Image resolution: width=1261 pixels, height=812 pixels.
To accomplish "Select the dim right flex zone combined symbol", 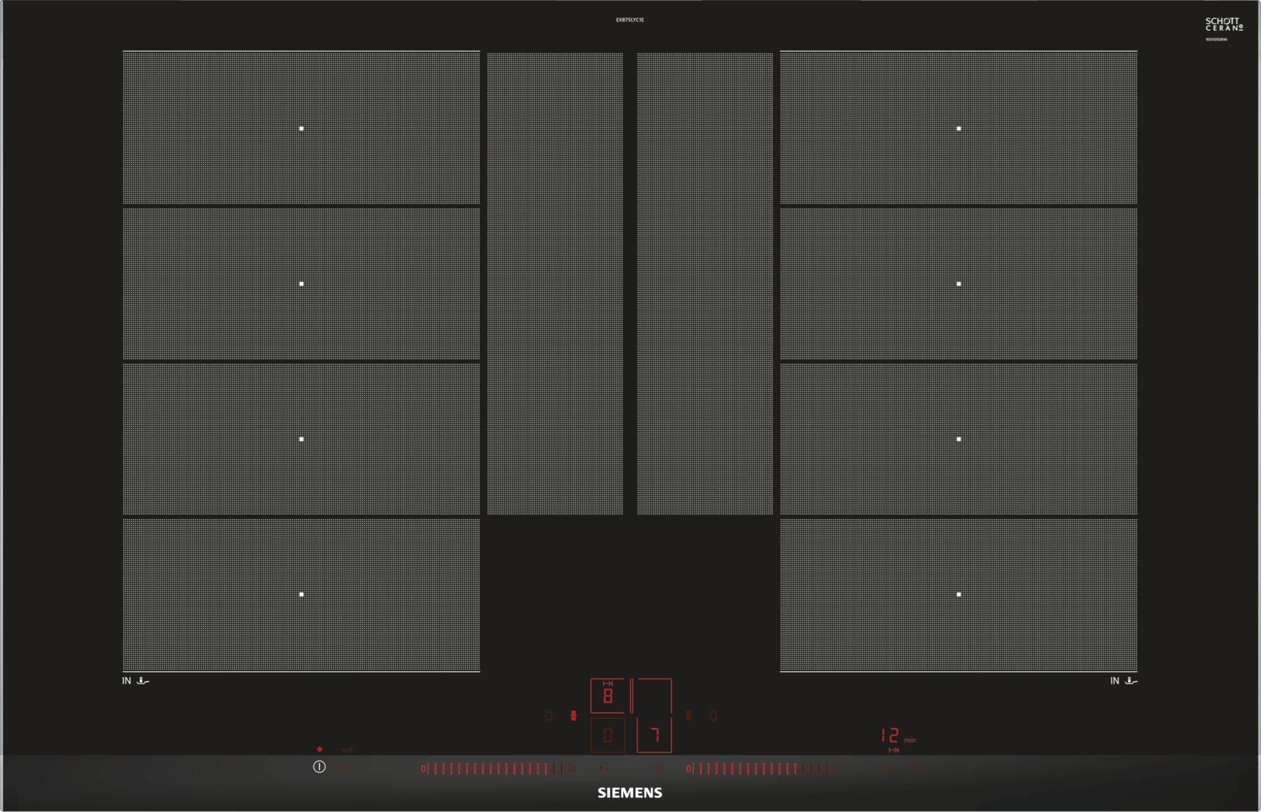I will (713, 716).
